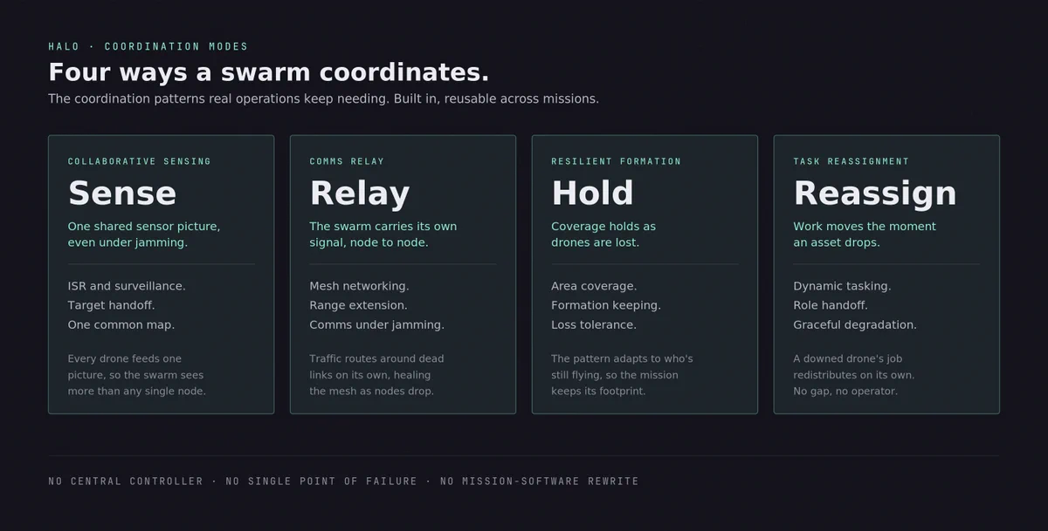Click the 'HALO · COORDINATION MODES' eyebrow label

pyautogui.click(x=148, y=46)
